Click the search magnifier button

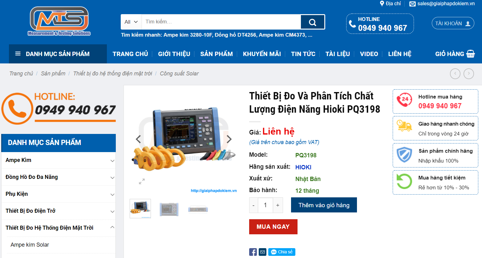pyautogui.click(x=312, y=22)
